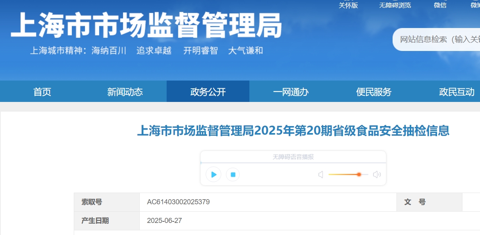Viewport: 480px width, 235px height.
Task: Stop the audio broadcast playback
Action: [x=233, y=175]
